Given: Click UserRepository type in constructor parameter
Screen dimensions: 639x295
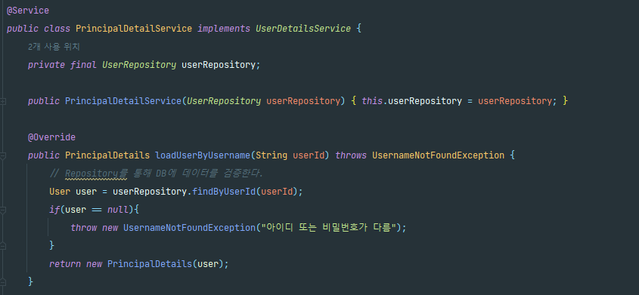Looking at the screenshot, I should tap(224, 101).
